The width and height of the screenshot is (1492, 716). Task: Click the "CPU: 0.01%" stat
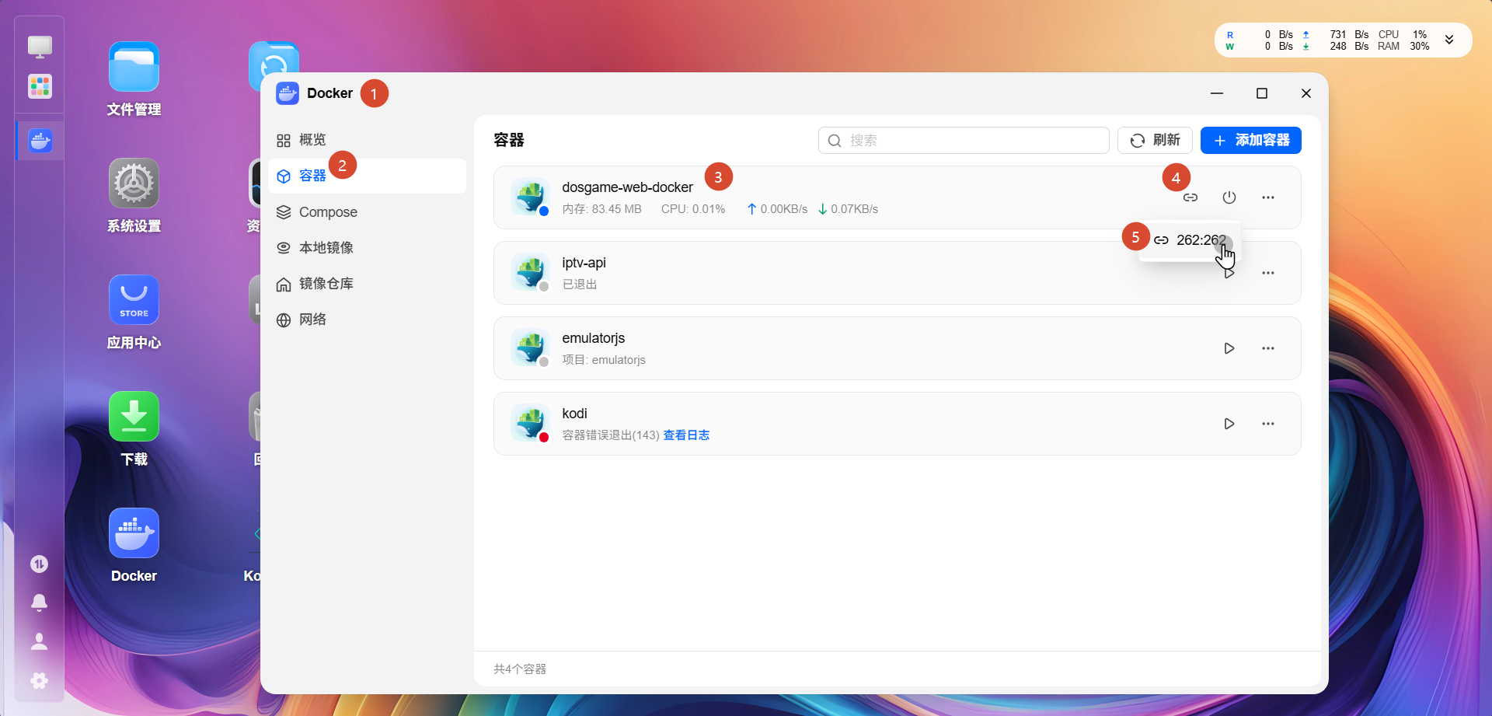[x=693, y=209]
